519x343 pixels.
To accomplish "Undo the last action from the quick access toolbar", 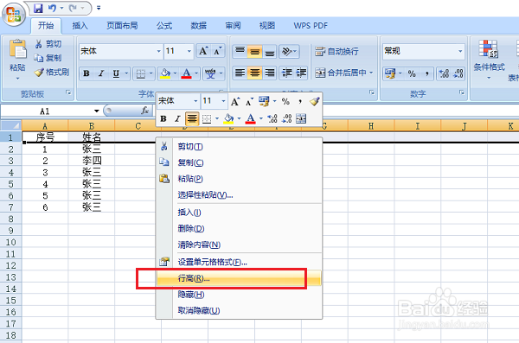I will coord(52,8).
